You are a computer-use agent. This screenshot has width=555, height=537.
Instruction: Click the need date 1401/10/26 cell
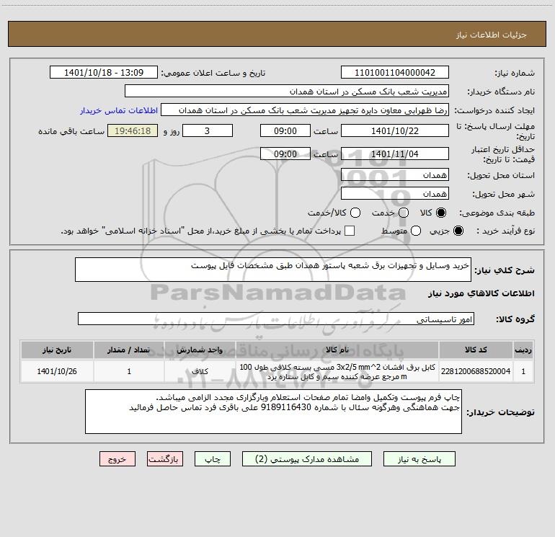click(57, 371)
